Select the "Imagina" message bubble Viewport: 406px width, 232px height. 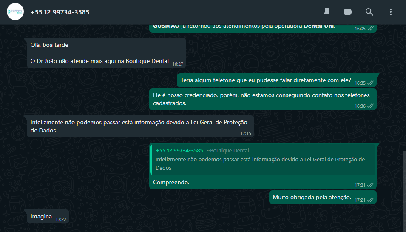41,217
